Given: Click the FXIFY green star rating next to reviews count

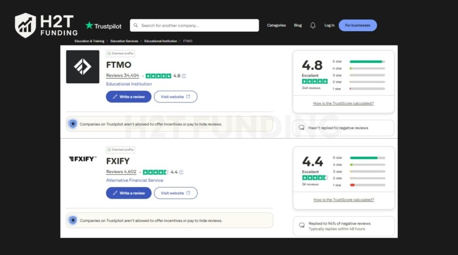Looking at the screenshot, I should point(155,173).
